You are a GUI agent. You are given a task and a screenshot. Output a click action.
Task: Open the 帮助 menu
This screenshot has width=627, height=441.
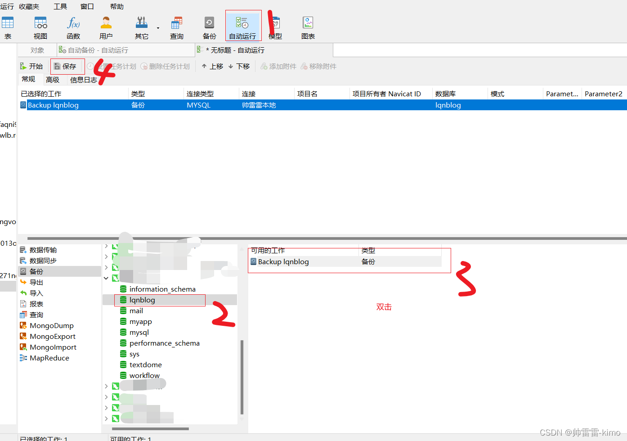(x=117, y=6)
